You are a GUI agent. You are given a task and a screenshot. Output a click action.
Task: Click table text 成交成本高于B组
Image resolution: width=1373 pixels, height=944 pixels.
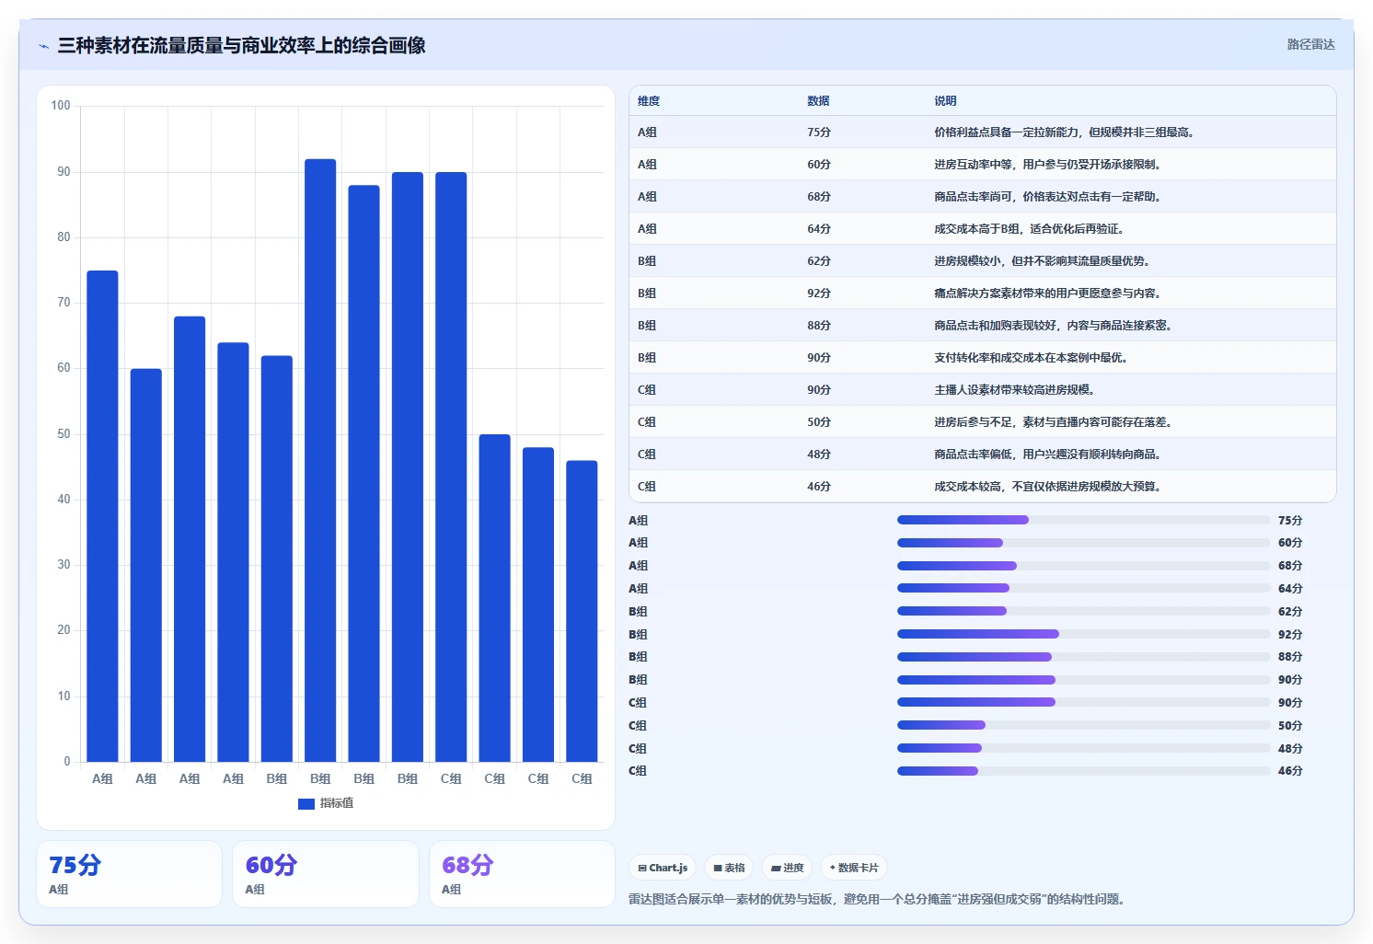point(976,229)
